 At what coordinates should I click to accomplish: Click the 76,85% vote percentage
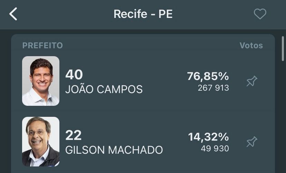208,76
